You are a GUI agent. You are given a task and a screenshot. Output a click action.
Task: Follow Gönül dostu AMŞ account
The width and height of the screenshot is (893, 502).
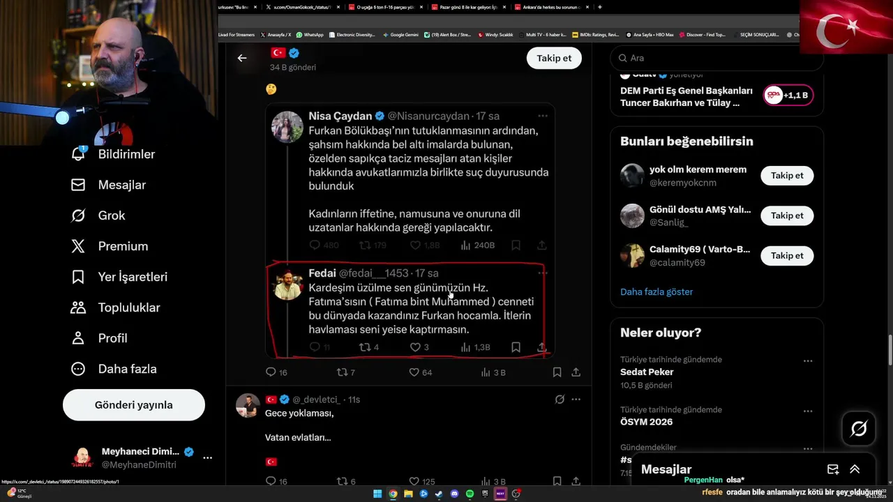pyautogui.click(x=787, y=215)
